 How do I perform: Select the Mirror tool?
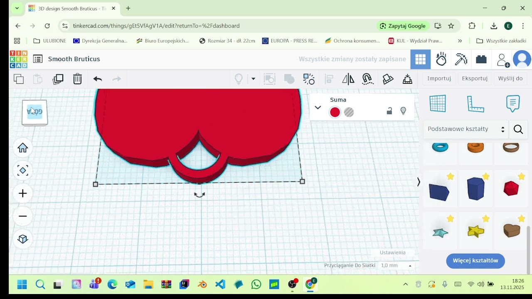(x=348, y=79)
